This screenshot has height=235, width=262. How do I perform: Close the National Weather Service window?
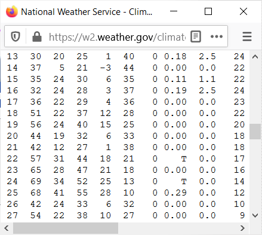pos(243,11)
